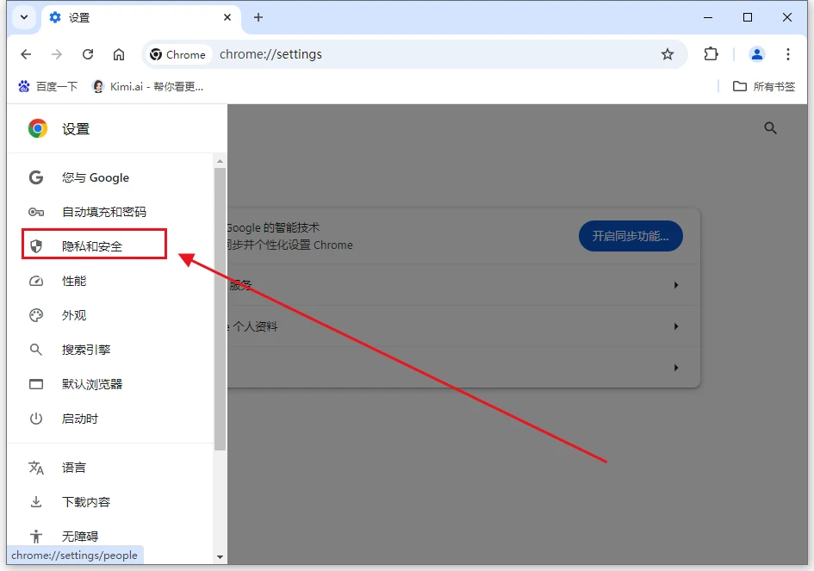Click the Google G icon in sidebar
This screenshot has width=814, height=571.
coord(36,177)
